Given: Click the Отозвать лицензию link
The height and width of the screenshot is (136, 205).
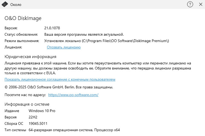Looking at the screenshot, I should point(64,47).
